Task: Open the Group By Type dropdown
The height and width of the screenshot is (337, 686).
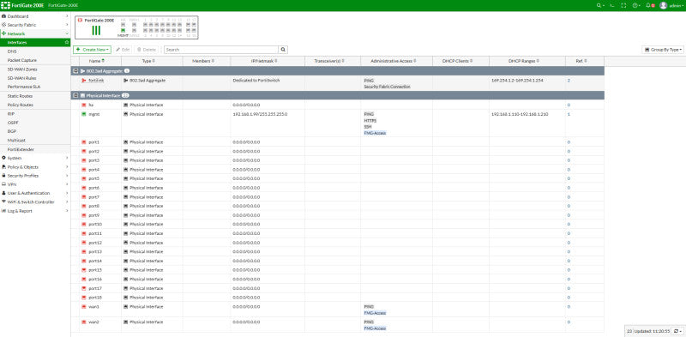Action: [x=662, y=50]
